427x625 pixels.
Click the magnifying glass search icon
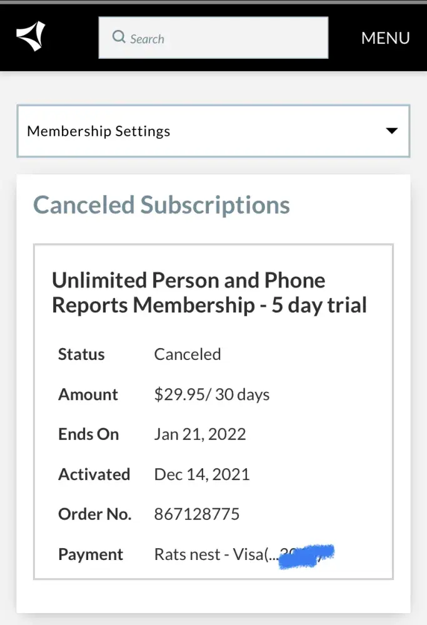(119, 37)
